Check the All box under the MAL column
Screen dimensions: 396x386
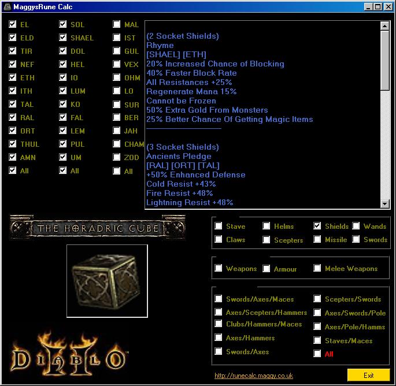117,171
